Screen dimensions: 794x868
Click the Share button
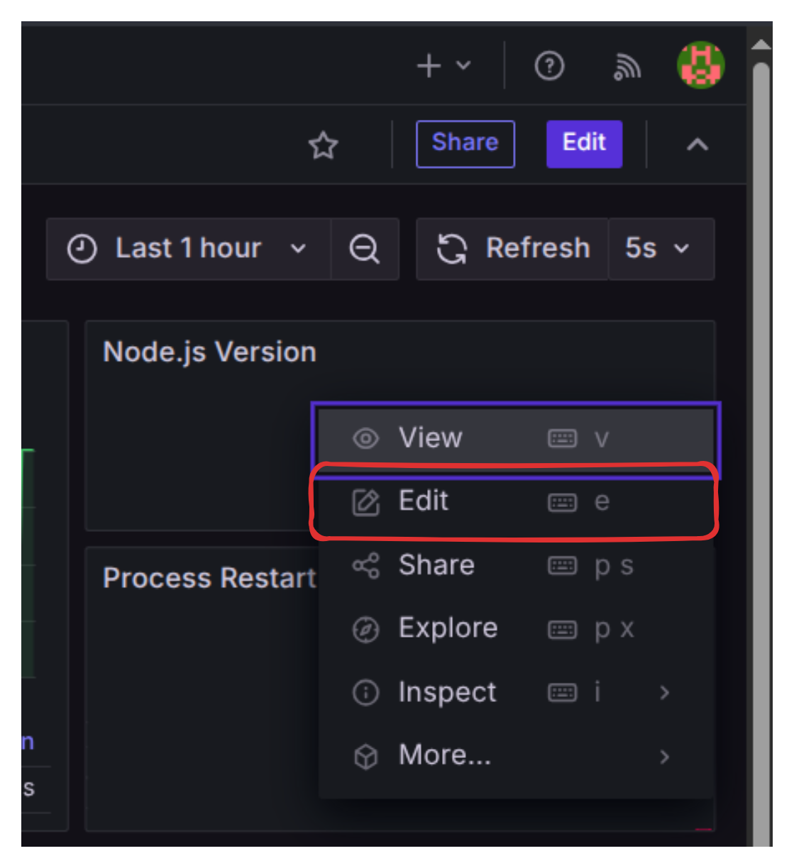coord(465,143)
